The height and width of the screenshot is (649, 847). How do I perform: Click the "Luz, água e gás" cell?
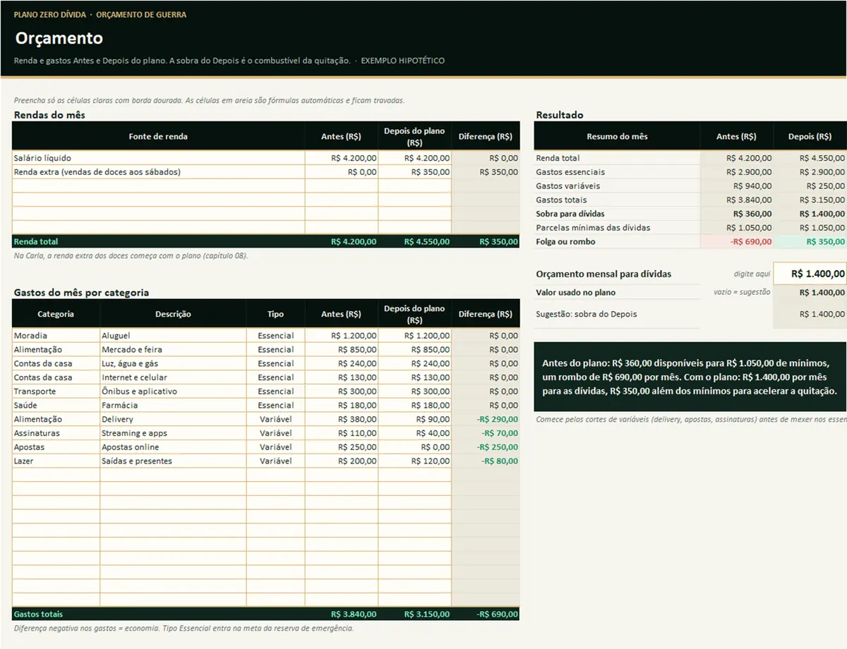coord(173,364)
